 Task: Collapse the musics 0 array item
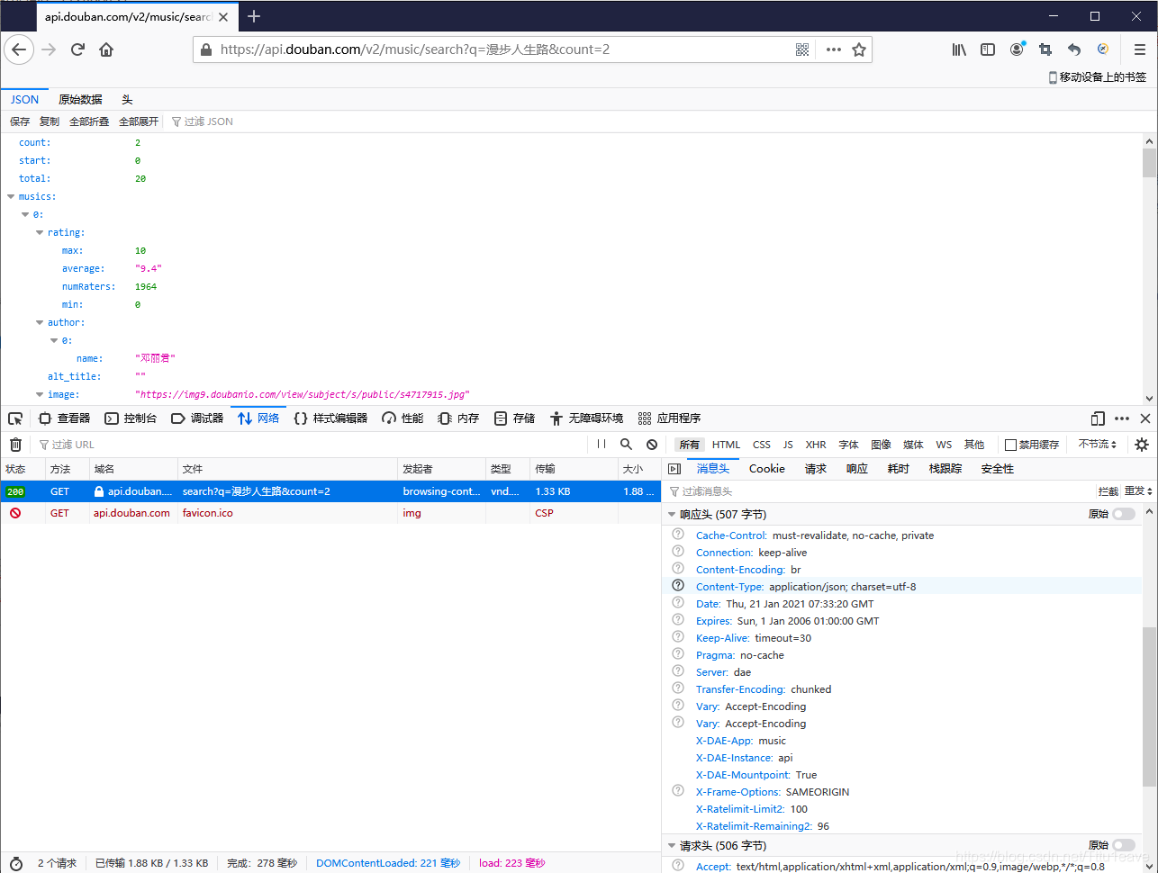click(x=25, y=214)
